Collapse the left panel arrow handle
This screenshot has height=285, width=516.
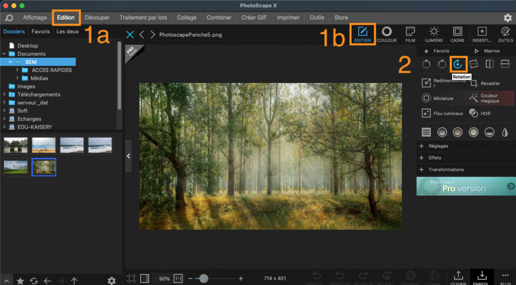pyautogui.click(x=128, y=156)
